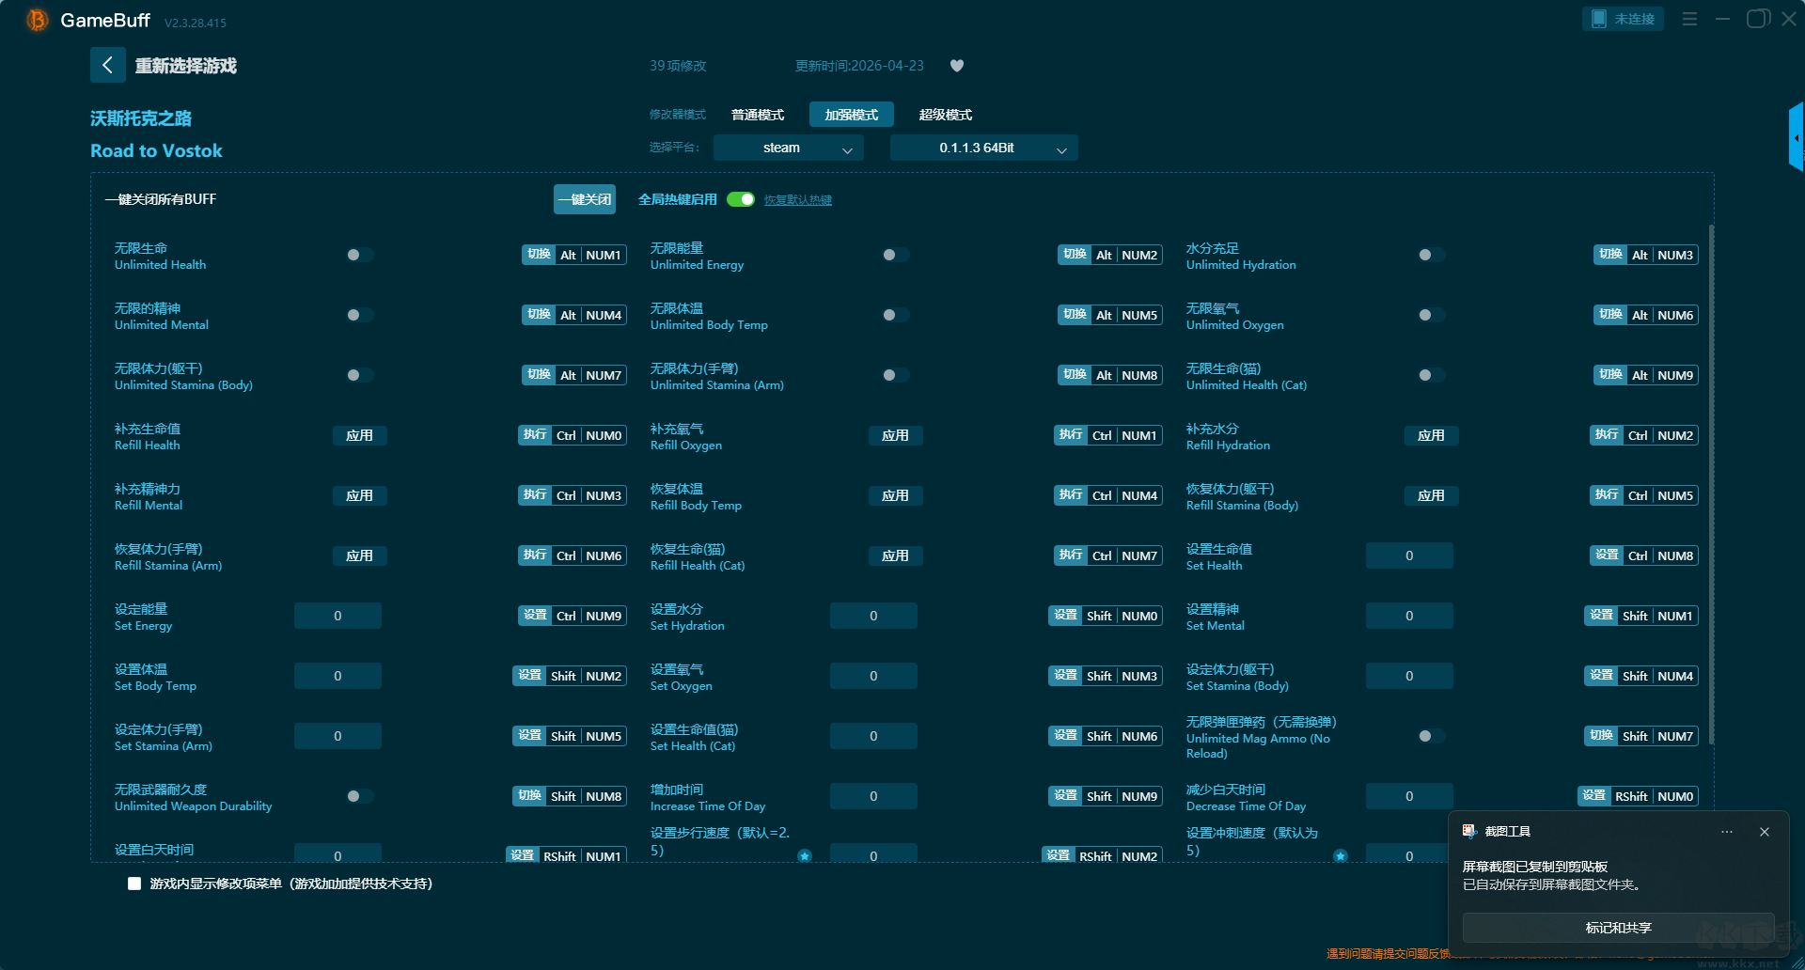The width and height of the screenshot is (1805, 970).
Task: Click the Set Stamina (Body) value field
Action: click(1409, 676)
